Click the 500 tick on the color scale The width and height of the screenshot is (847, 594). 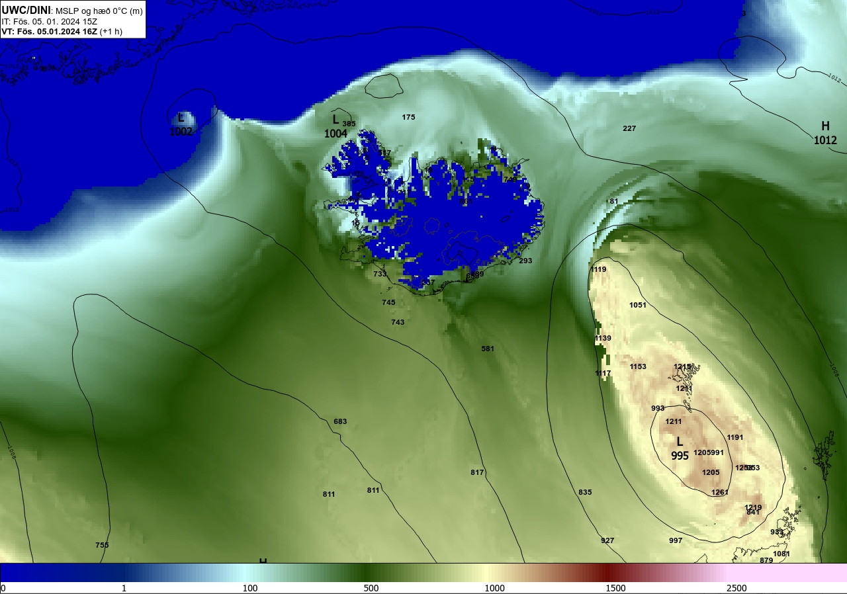click(371, 588)
